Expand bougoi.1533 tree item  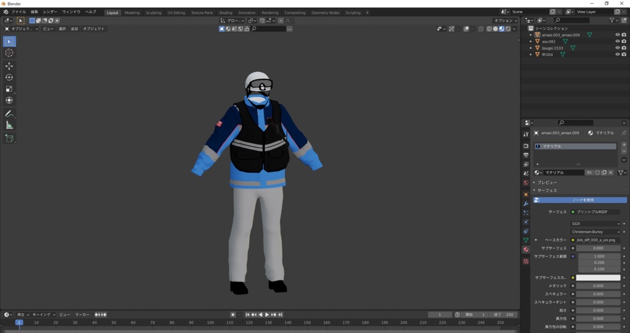pyautogui.click(x=531, y=48)
